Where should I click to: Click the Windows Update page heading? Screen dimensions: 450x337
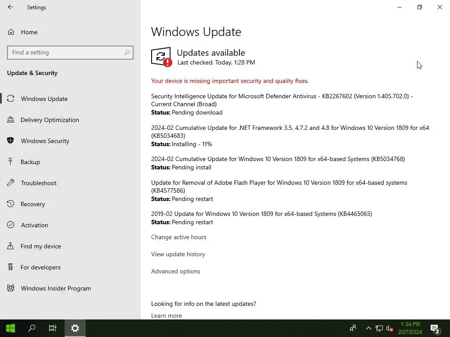196,32
